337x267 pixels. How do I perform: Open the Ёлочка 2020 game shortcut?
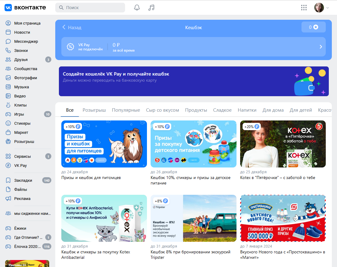pos(28,247)
